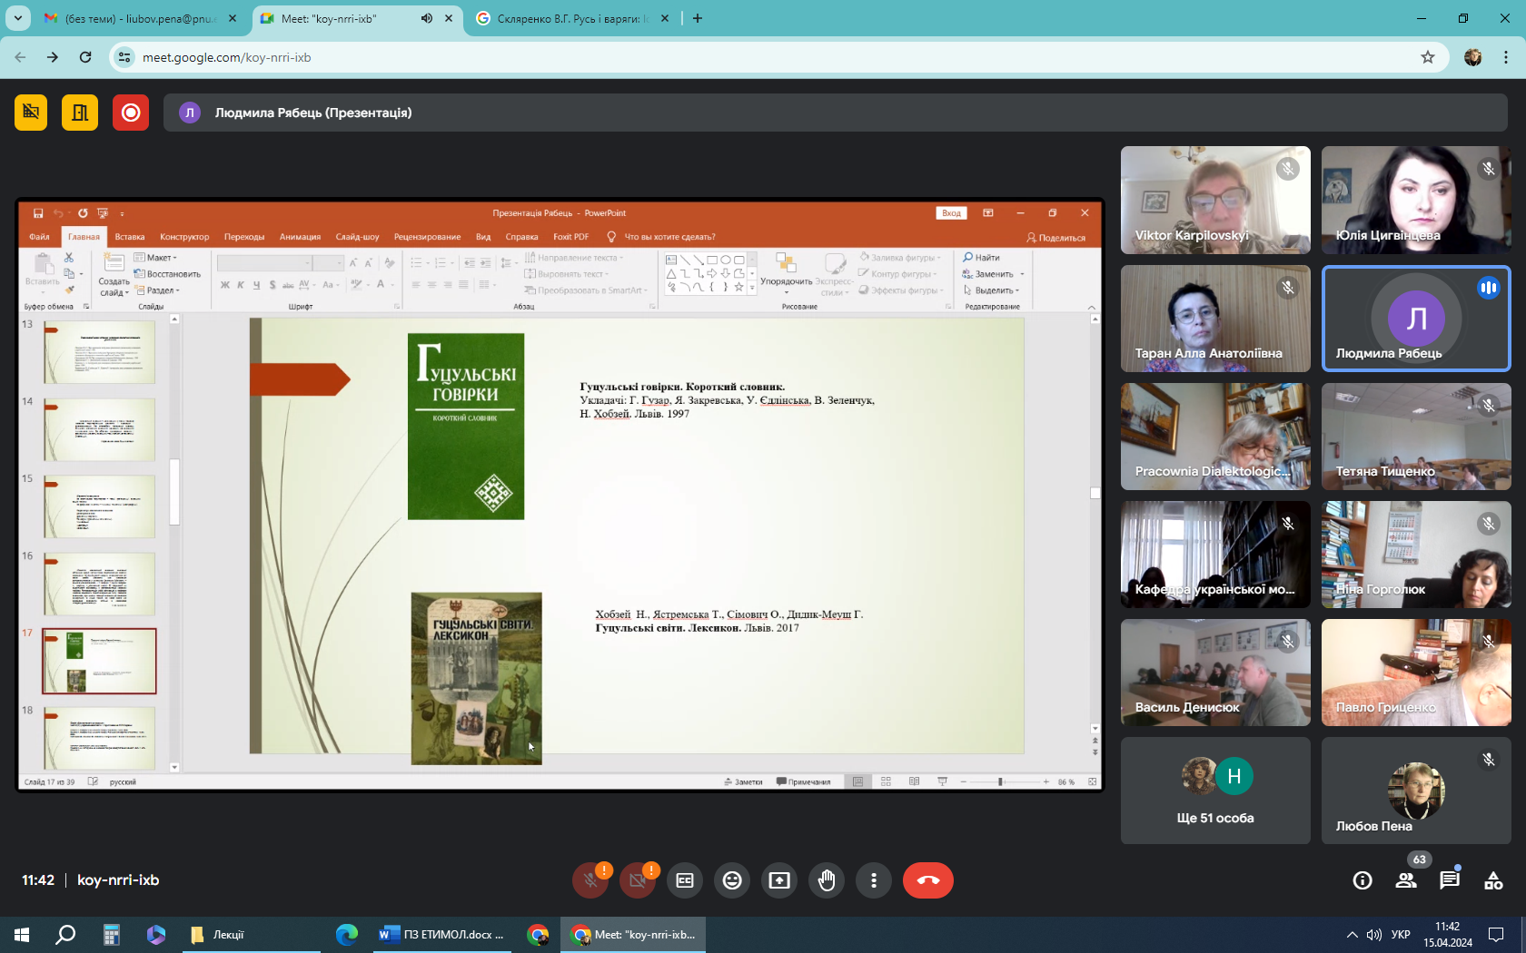Click the red record extension button
This screenshot has width=1526, height=953.
pos(131,113)
